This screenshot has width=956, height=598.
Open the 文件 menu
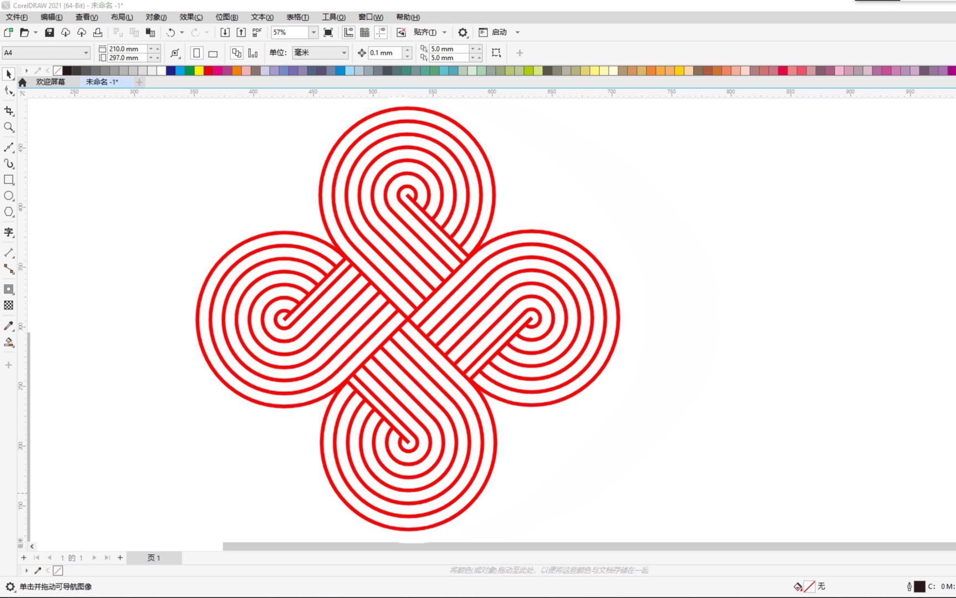pyautogui.click(x=17, y=17)
